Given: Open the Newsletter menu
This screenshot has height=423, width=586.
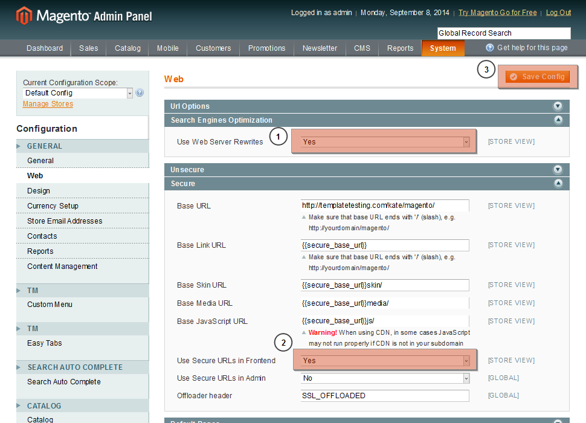Looking at the screenshot, I should (x=320, y=48).
